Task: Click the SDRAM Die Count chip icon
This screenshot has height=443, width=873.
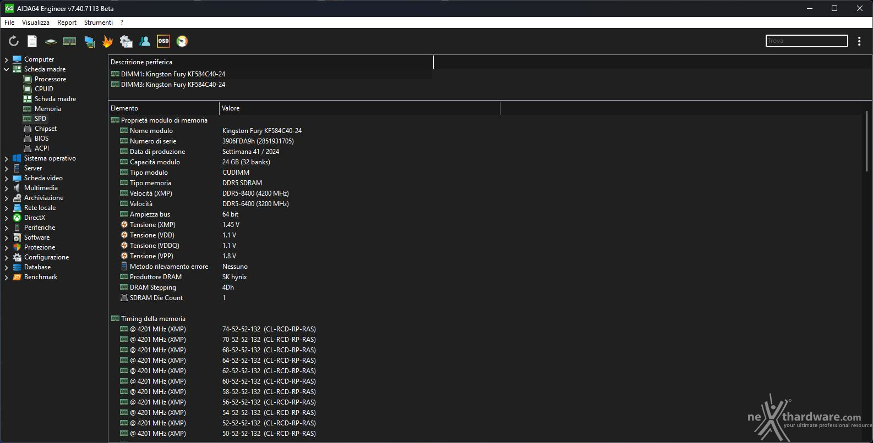Action: pyautogui.click(x=124, y=298)
